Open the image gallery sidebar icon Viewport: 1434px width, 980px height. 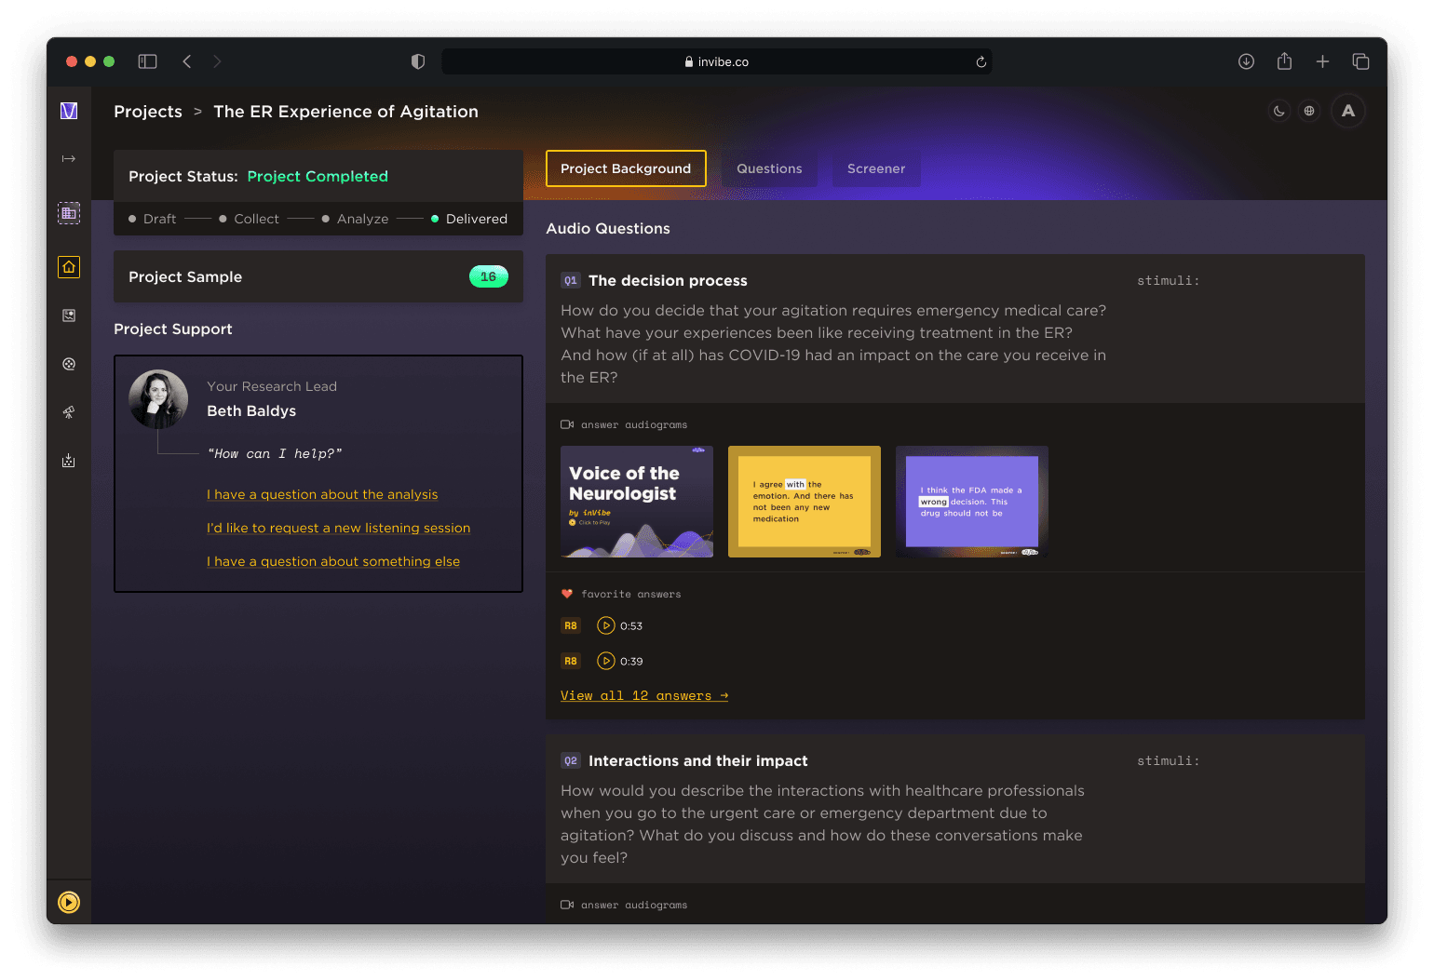coord(69,315)
